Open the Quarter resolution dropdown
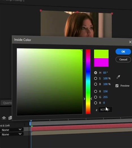Viewport: 132px width, 148px height. coord(7,103)
